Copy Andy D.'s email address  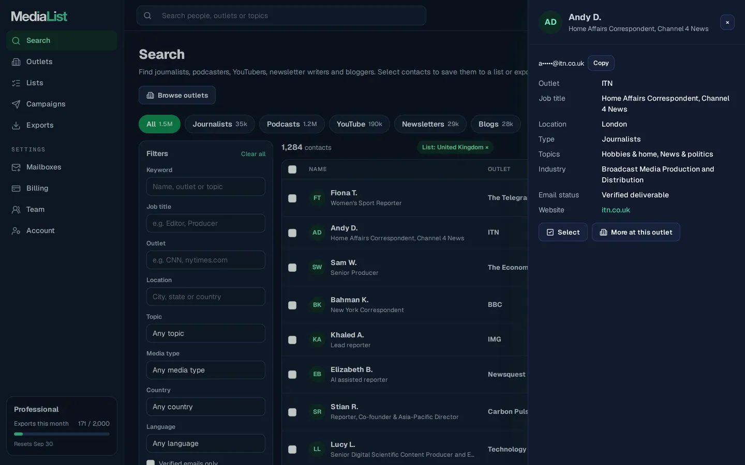[601, 63]
